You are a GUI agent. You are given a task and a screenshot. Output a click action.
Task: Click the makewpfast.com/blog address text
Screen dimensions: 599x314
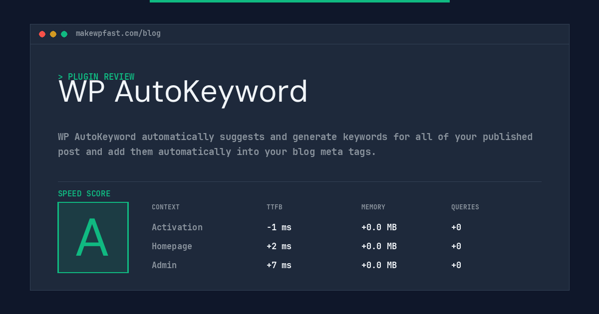(118, 33)
